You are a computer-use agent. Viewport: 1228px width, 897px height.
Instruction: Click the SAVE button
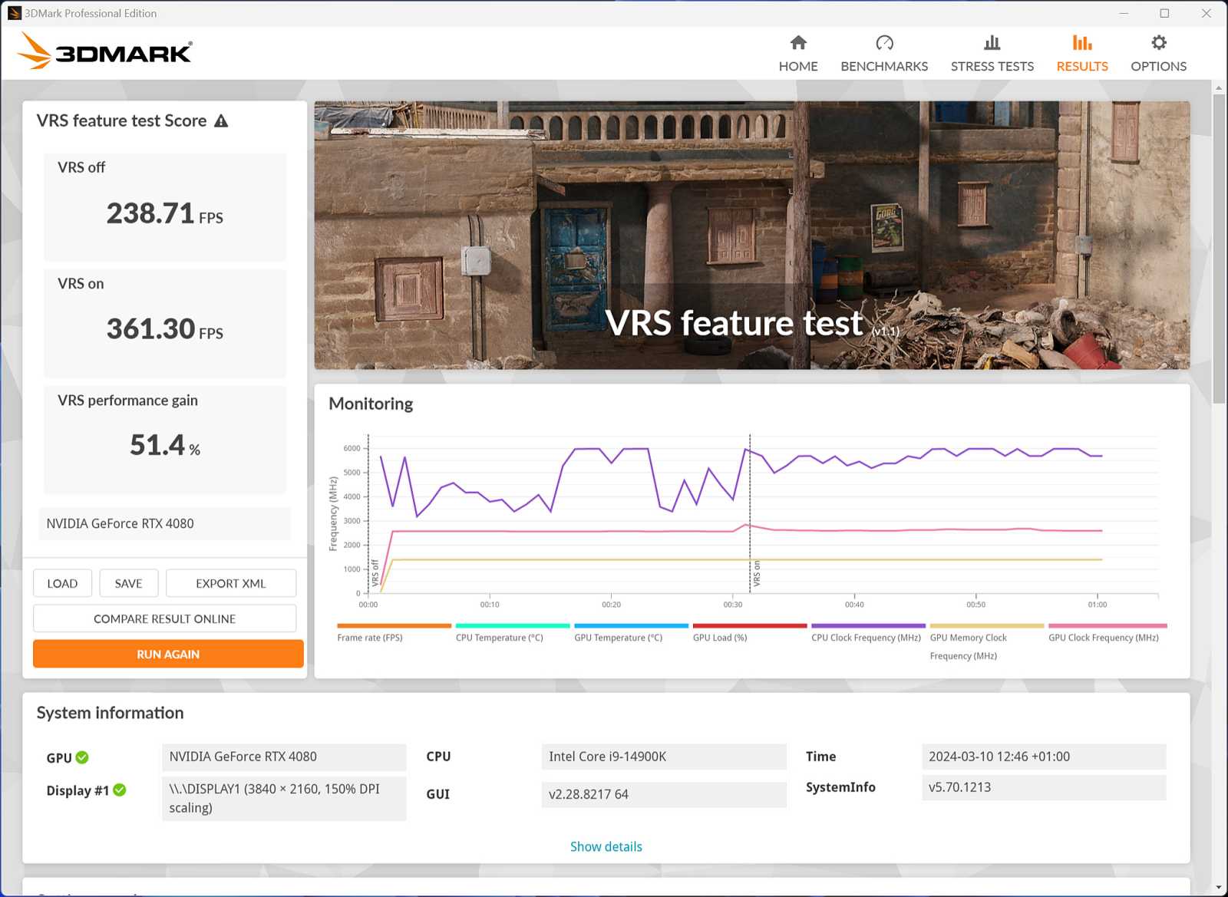pos(128,583)
